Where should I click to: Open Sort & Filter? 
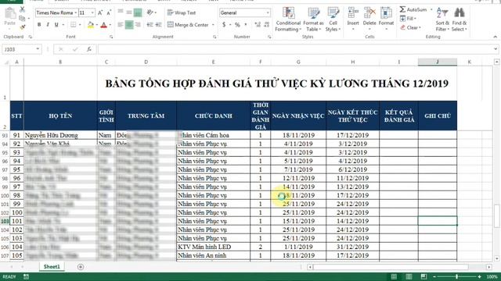click(x=442, y=19)
